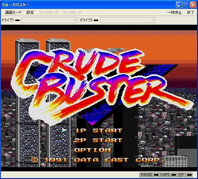
Task: Click the ドライブ1 access indicator lamp
Action: tap(17, 20)
